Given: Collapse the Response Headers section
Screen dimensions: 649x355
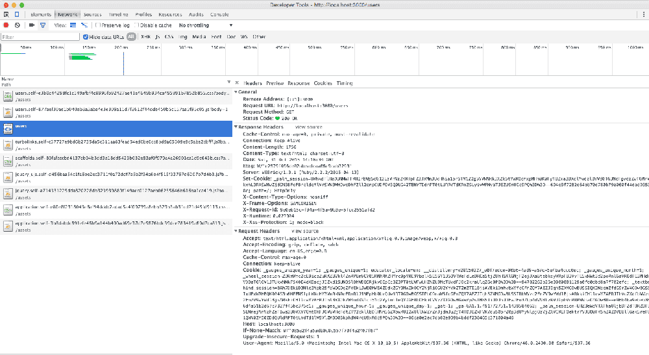Looking at the screenshot, I should click(x=236, y=127).
